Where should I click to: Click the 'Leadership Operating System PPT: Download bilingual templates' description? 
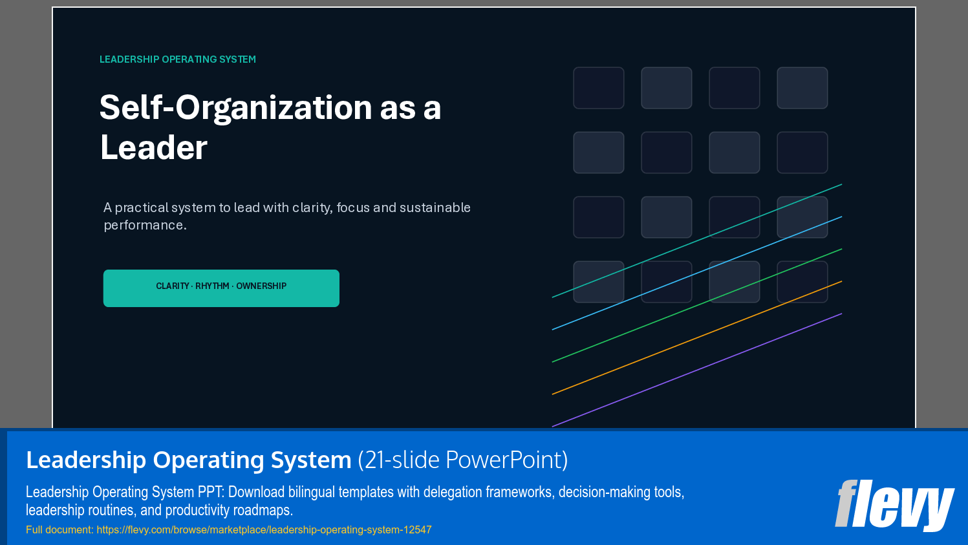[355, 501]
